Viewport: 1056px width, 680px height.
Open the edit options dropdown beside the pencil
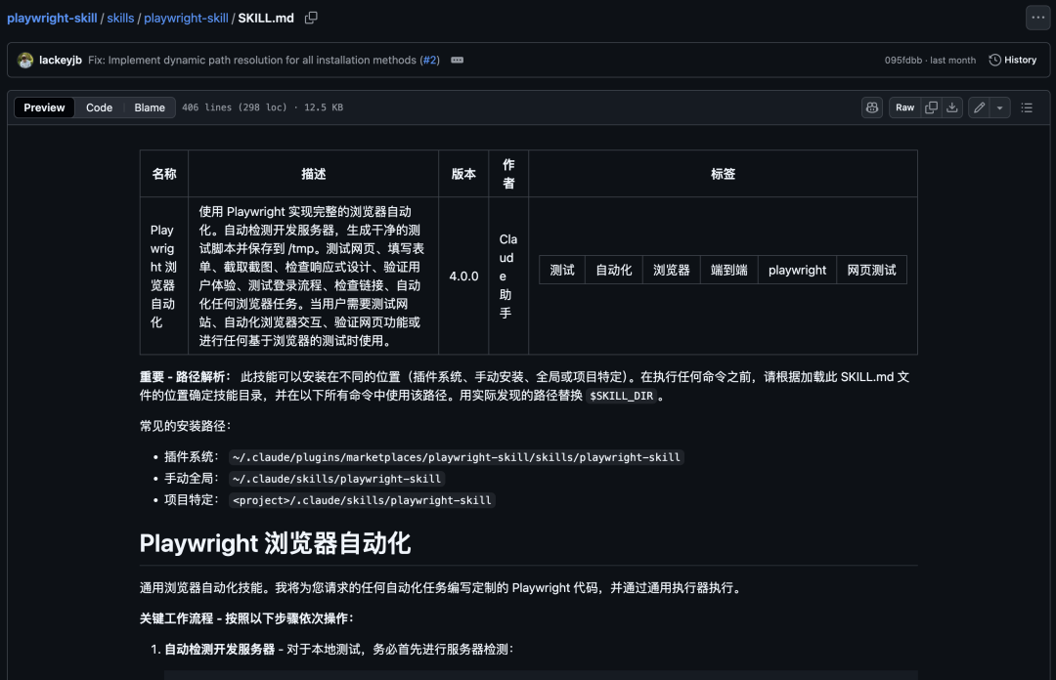pos(1000,107)
